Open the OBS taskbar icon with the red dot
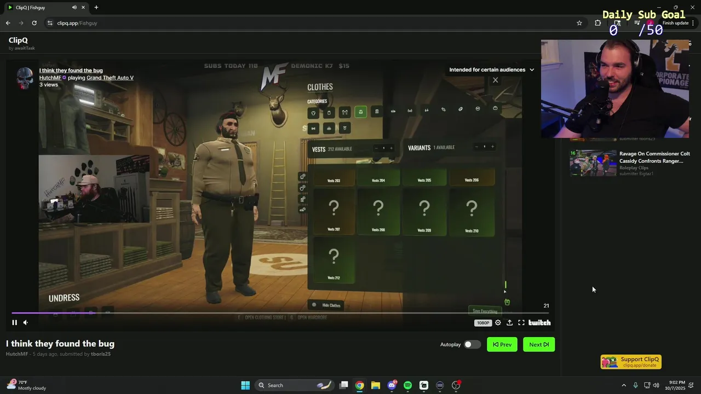This screenshot has height=394, width=701. pos(456,385)
